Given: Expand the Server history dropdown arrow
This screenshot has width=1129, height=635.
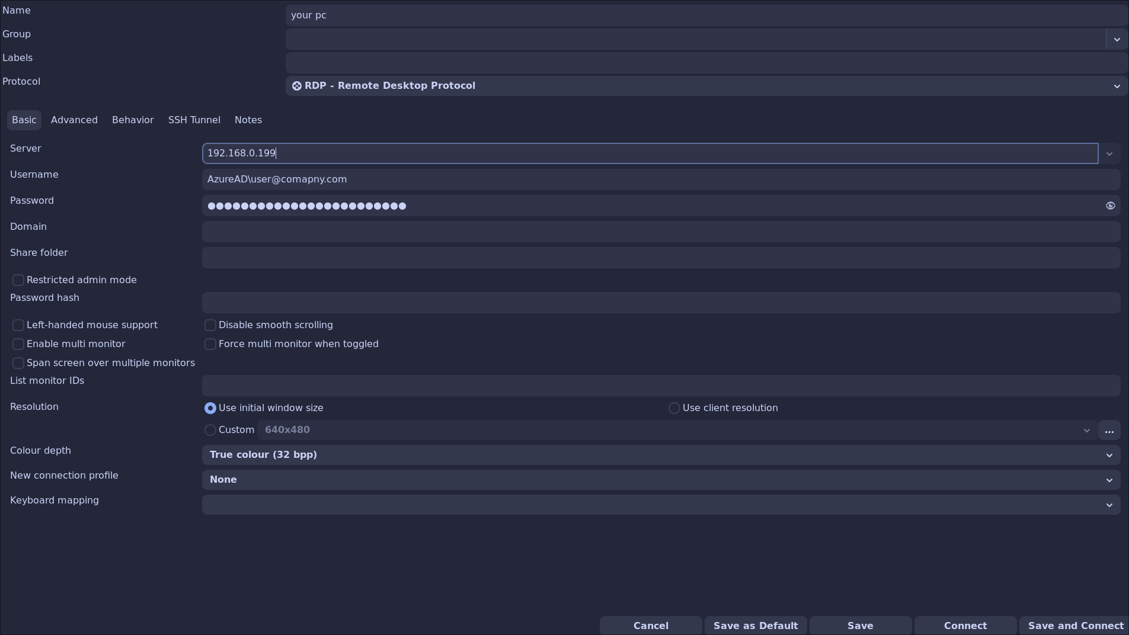Looking at the screenshot, I should click(1109, 153).
